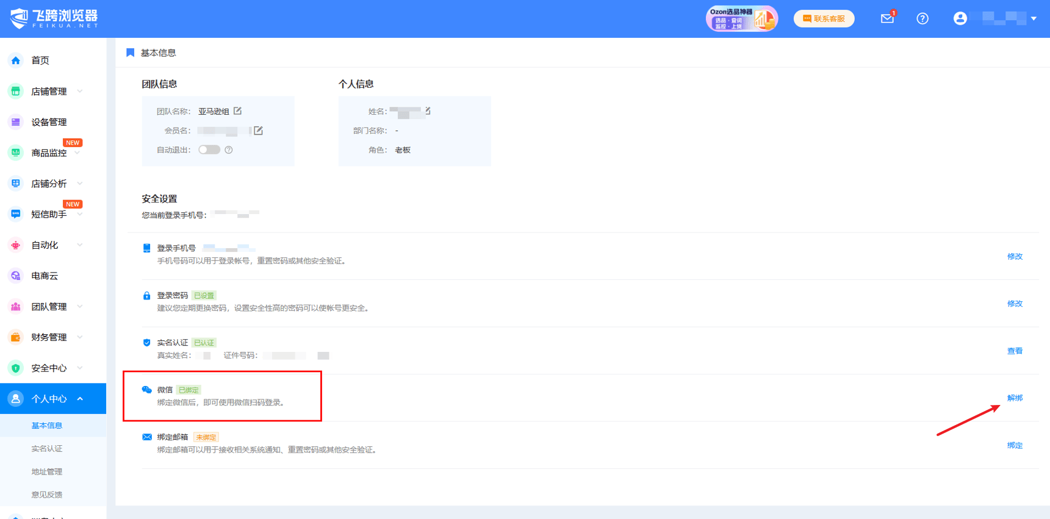Open 地址管理 in the sidebar
This screenshot has height=519, width=1050.
pos(47,472)
